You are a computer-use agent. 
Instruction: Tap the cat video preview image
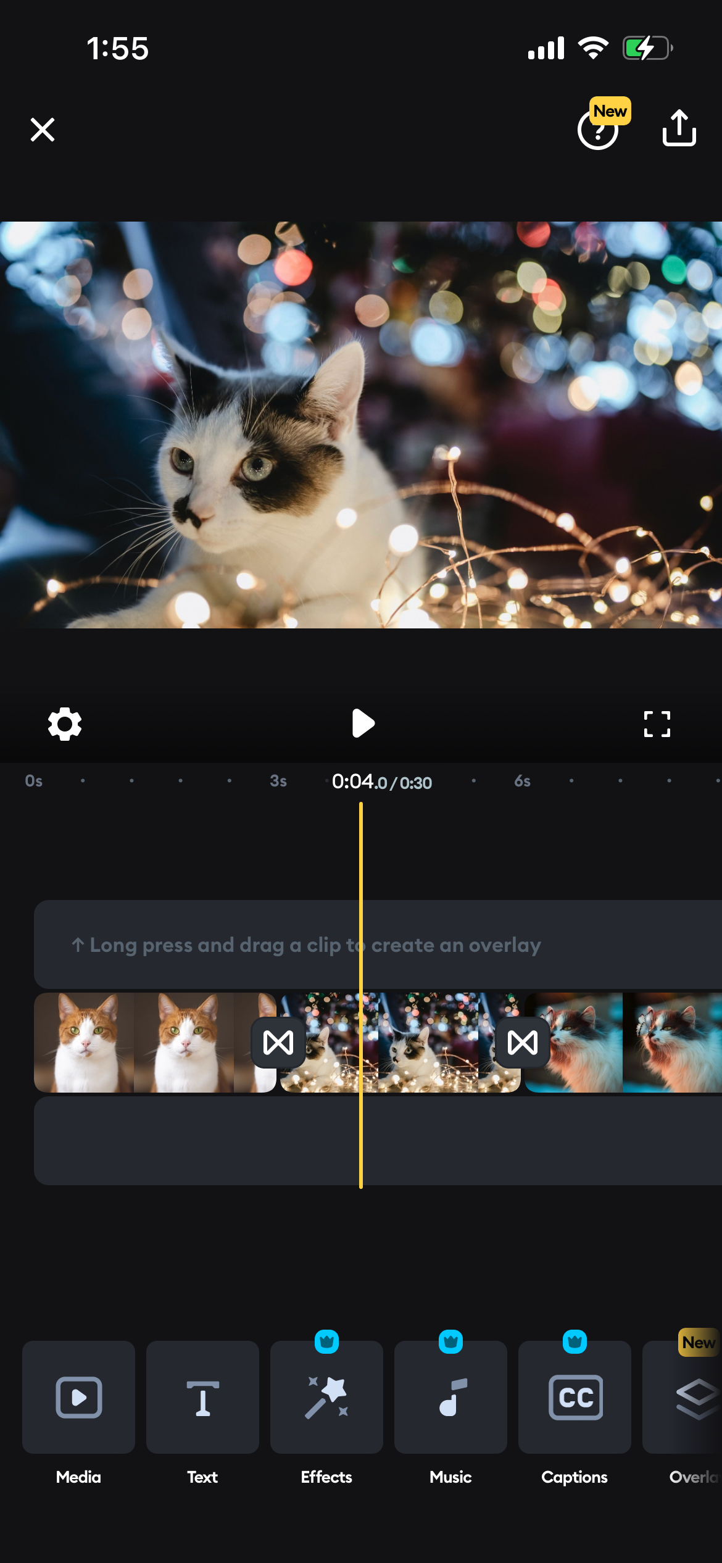[x=361, y=425]
